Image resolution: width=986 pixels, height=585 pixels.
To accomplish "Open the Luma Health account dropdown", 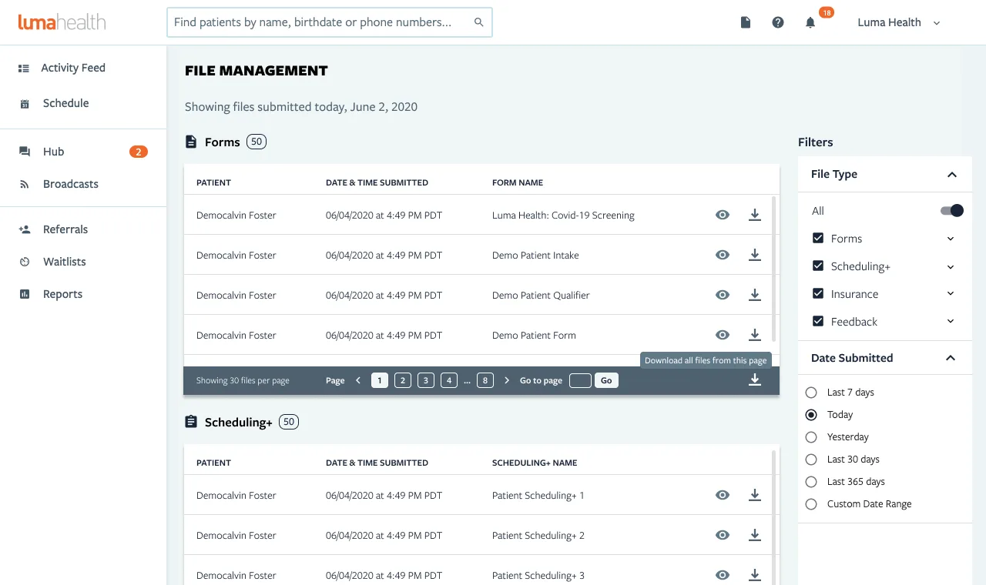I will pyautogui.click(x=899, y=23).
